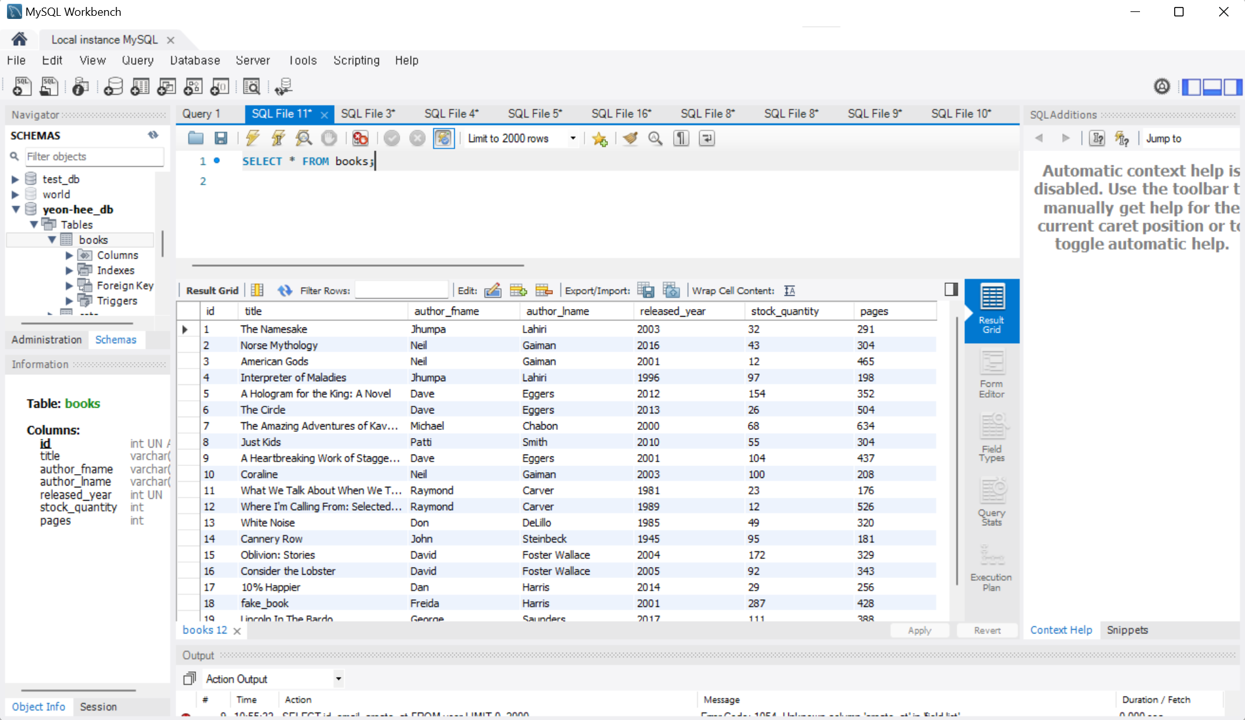The image size is (1245, 720).
Task: Click the Apply button
Action: [x=919, y=630]
